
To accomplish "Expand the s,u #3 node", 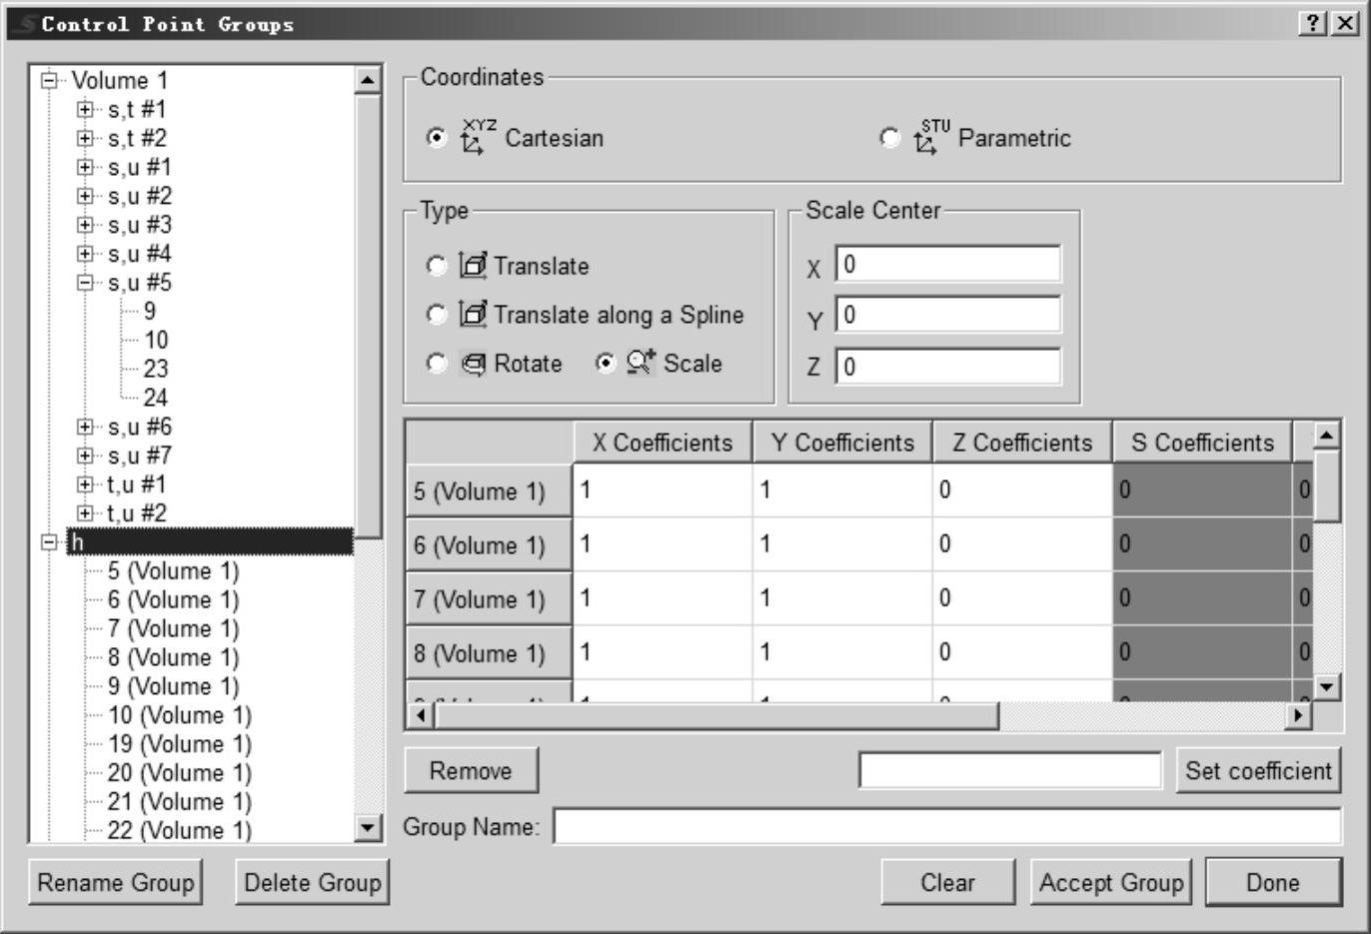I will click(x=85, y=226).
